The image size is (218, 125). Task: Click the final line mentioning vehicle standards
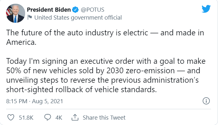81,90
